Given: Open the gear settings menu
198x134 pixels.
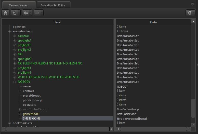Looking at the screenshot, I should (x=189, y=13).
